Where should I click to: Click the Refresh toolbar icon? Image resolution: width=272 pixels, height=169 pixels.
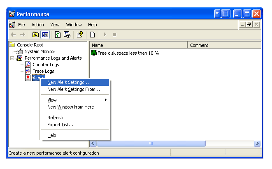click(x=58, y=35)
